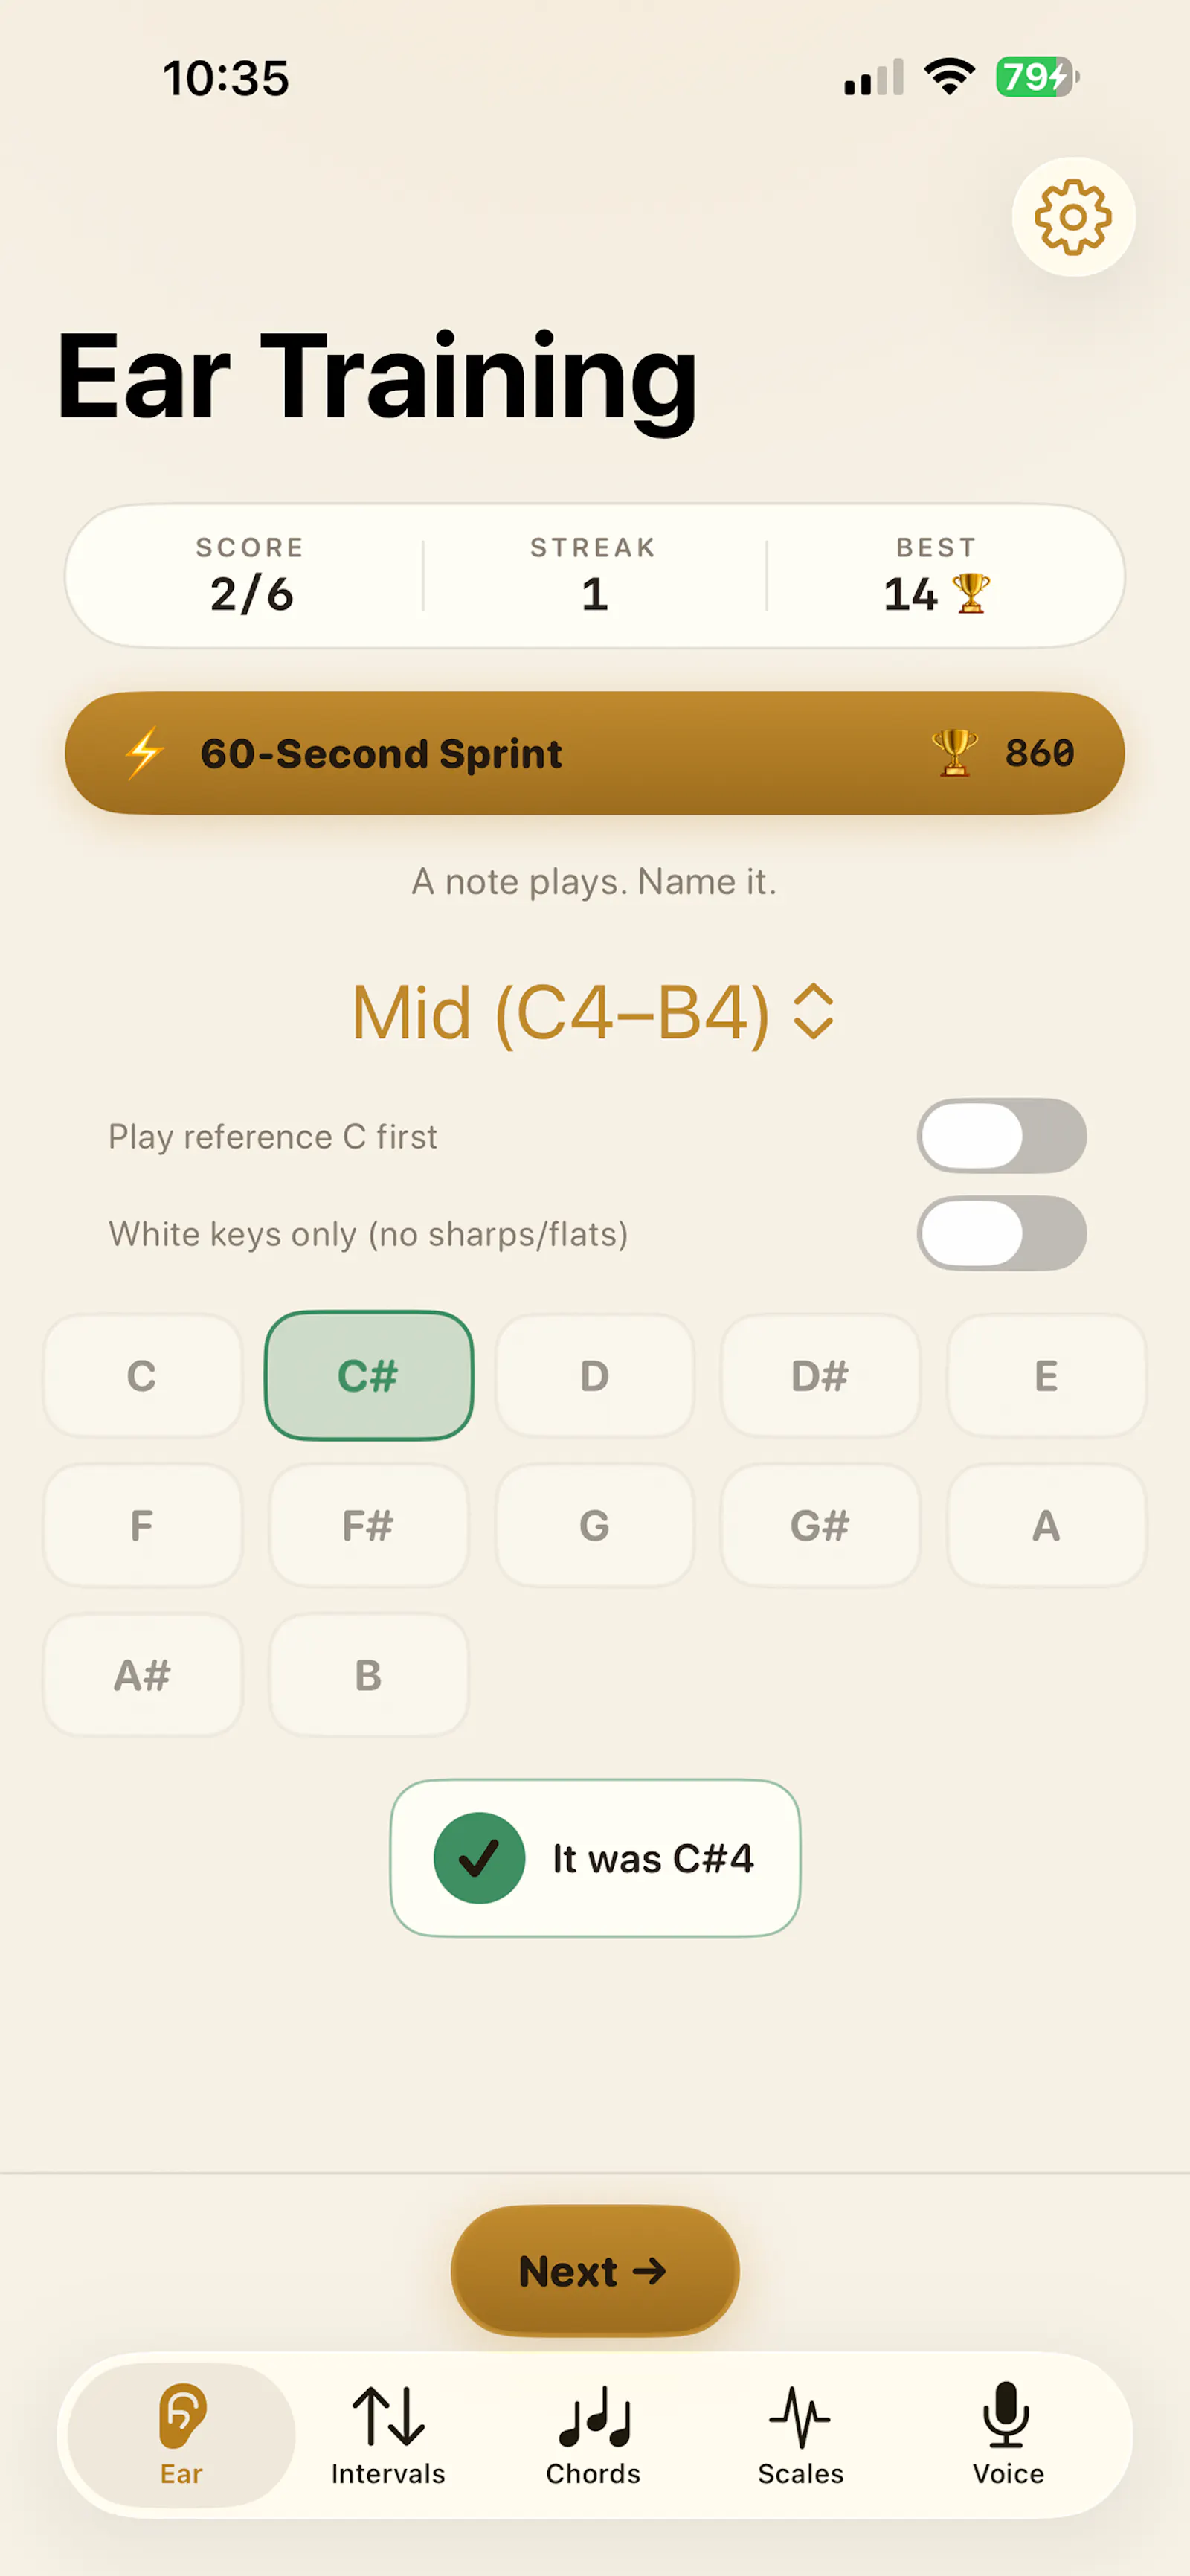Tap the trophy next to 860
The width and height of the screenshot is (1190, 2576).
pyautogui.click(x=954, y=753)
